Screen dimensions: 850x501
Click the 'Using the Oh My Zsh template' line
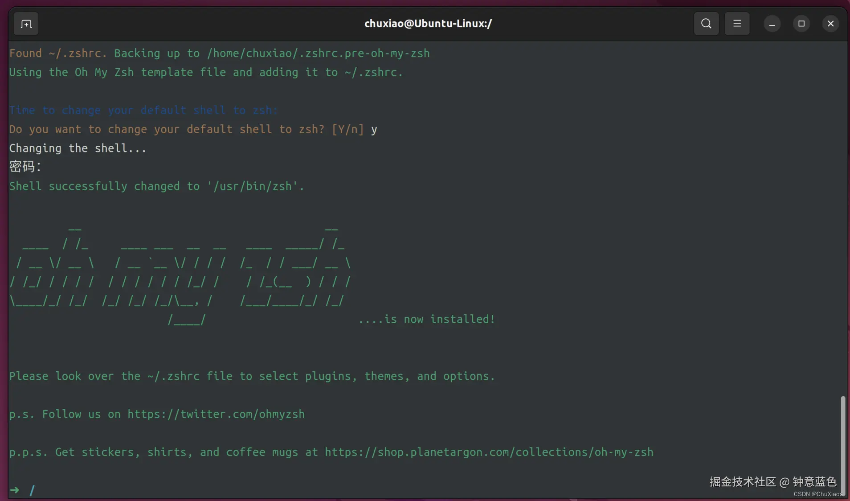206,72
